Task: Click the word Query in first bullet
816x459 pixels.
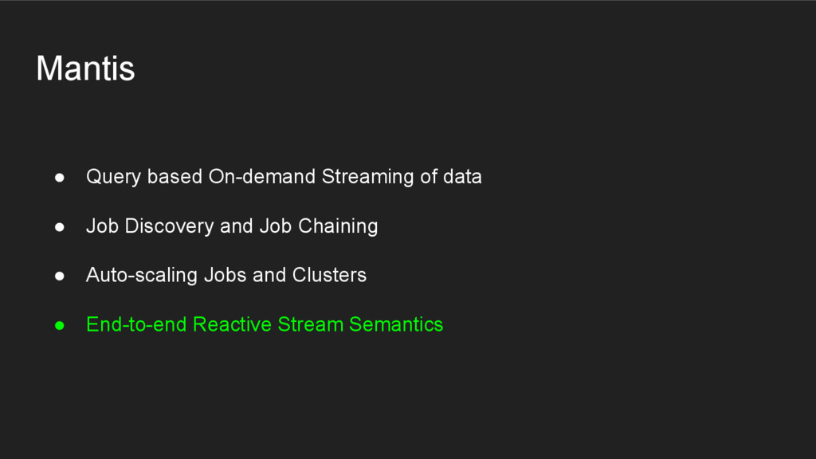Action: point(113,177)
